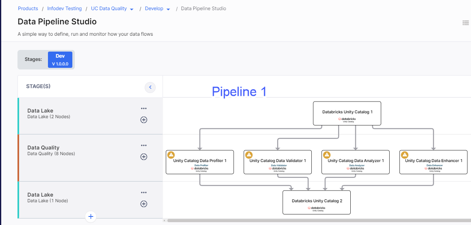Image resolution: width=471 pixels, height=225 pixels.
Task: Click left arrow of canvas horizontal scrollbar
Action: pyautogui.click(x=164, y=221)
